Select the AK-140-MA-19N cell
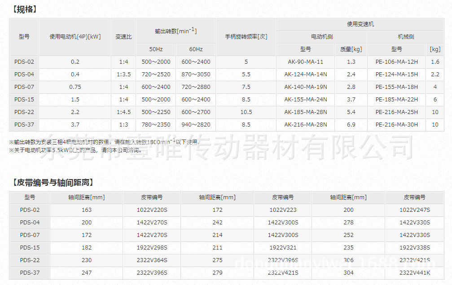 pos(306,87)
